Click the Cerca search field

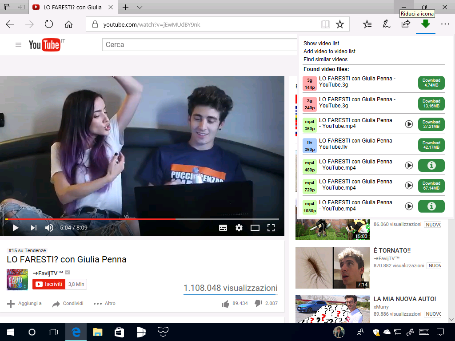pyautogui.click(x=200, y=45)
